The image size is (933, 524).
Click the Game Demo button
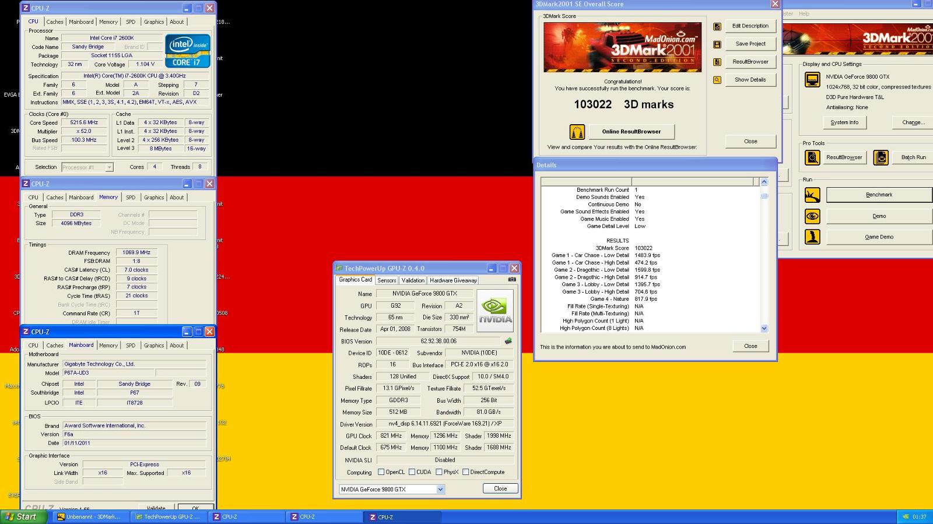pos(879,237)
